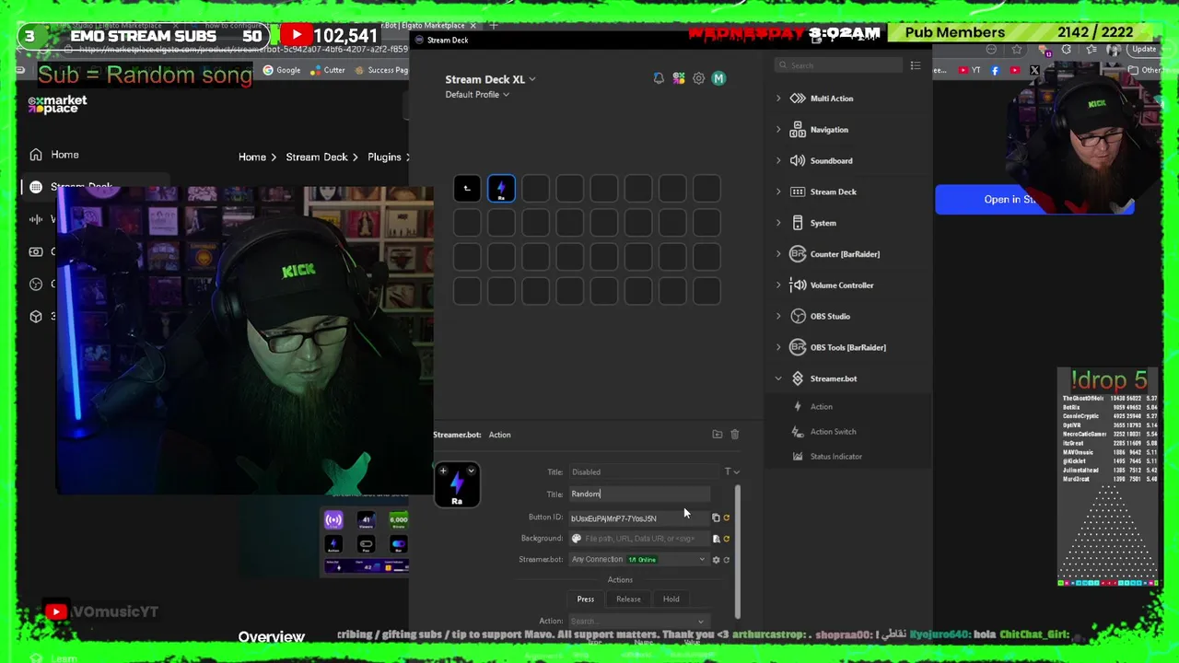Expand the Stream Deck category
This screenshot has height=663, width=1179.
778,192
